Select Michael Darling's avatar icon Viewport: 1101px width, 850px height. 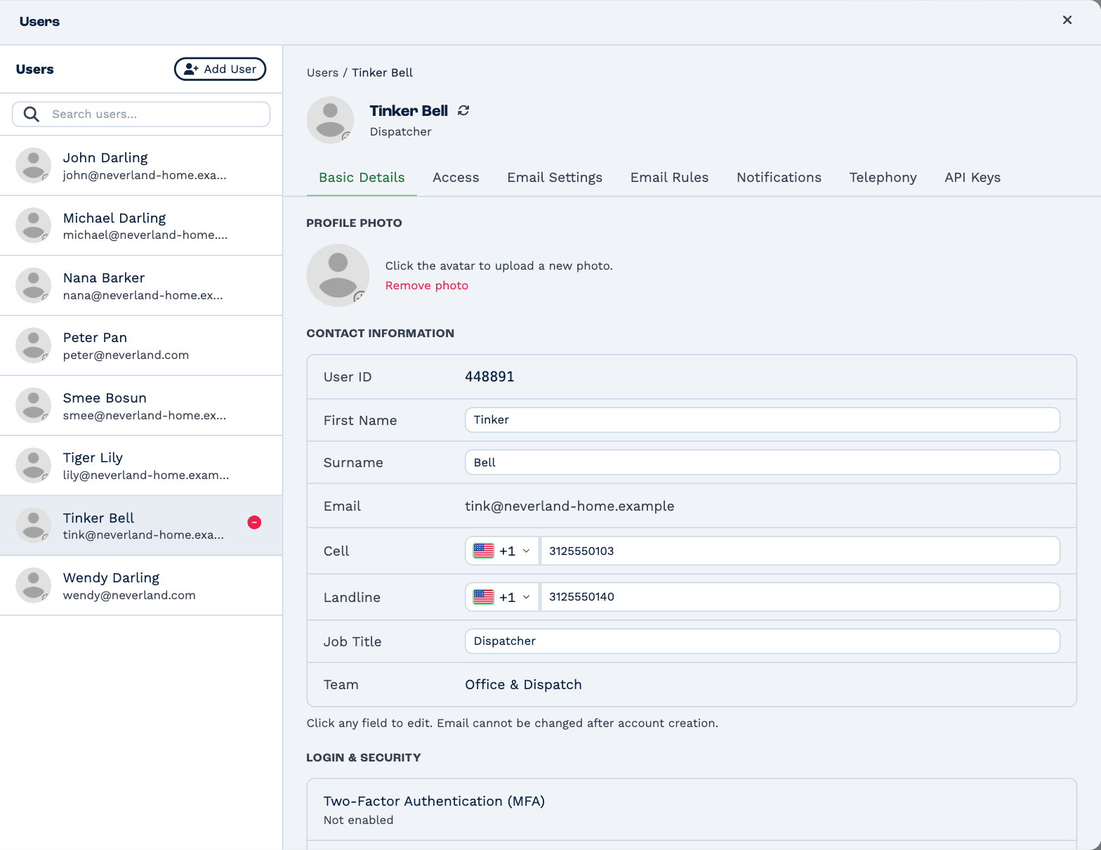pos(34,225)
